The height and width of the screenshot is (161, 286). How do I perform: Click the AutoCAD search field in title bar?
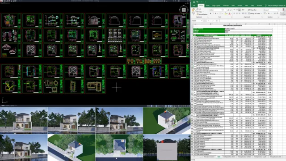pos(155,1)
